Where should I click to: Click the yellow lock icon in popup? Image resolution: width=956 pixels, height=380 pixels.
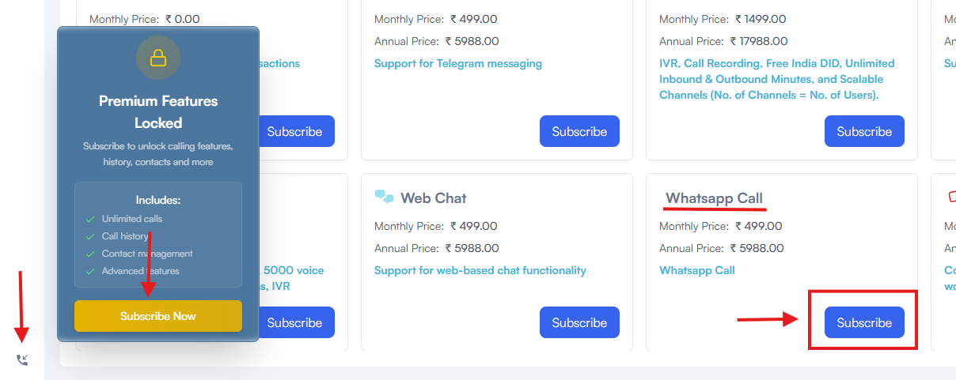(x=158, y=58)
